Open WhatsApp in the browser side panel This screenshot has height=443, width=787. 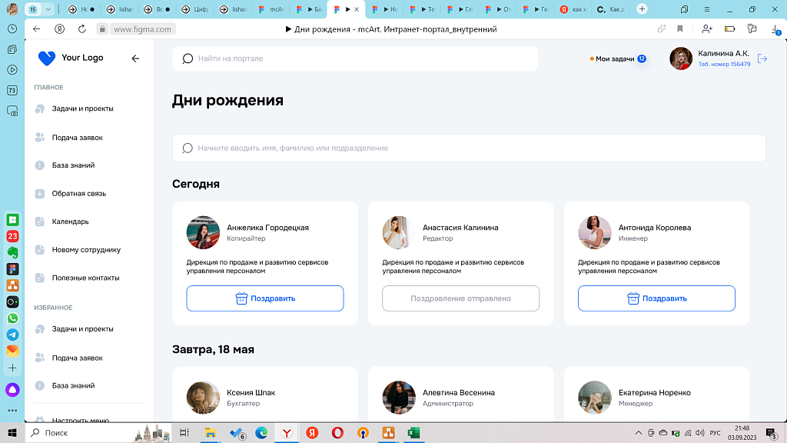pyautogui.click(x=11, y=317)
